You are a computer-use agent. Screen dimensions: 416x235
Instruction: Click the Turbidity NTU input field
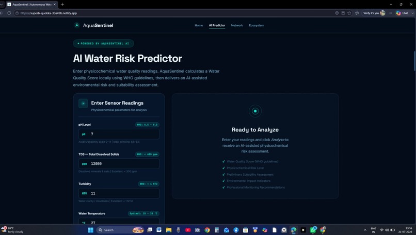119,193
